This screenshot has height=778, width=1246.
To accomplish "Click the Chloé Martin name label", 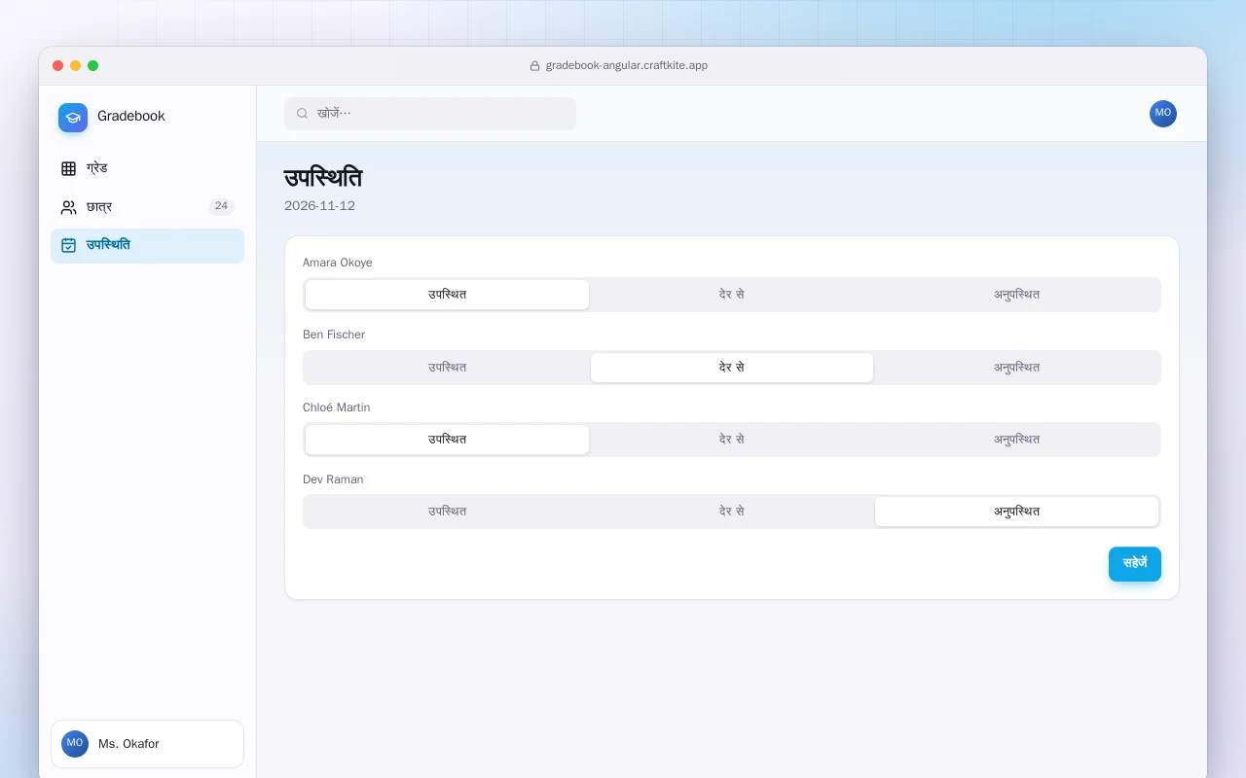I will (x=336, y=407).
